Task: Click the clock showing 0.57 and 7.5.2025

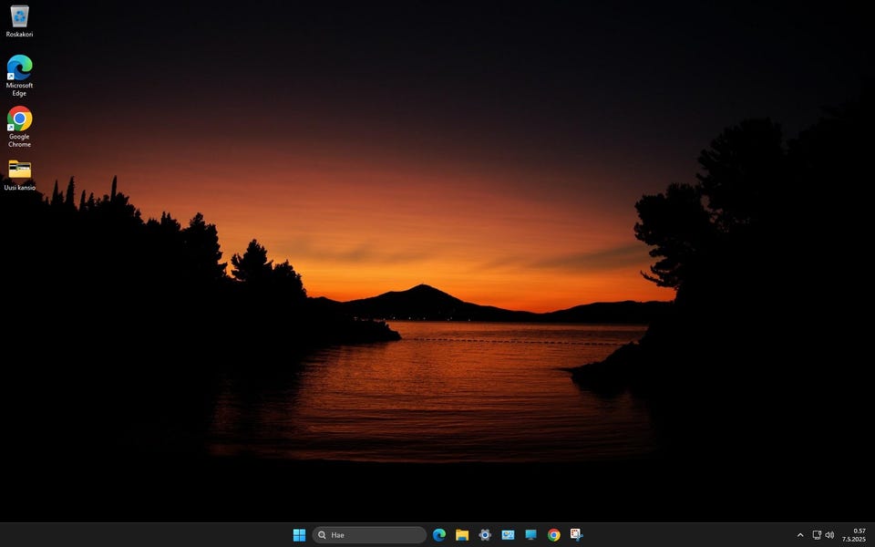Action: tap(853, 535)
